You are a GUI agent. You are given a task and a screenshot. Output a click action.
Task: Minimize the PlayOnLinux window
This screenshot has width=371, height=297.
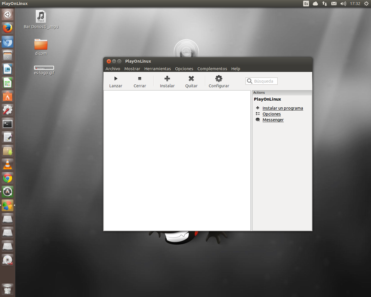tap(114, 61)
